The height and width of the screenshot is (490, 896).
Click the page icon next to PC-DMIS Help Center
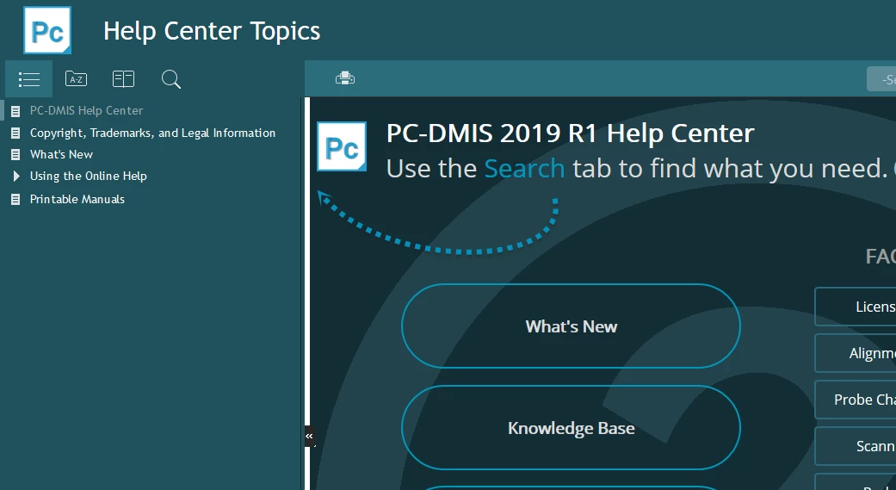pyautogui.click(x=16, y=111)
